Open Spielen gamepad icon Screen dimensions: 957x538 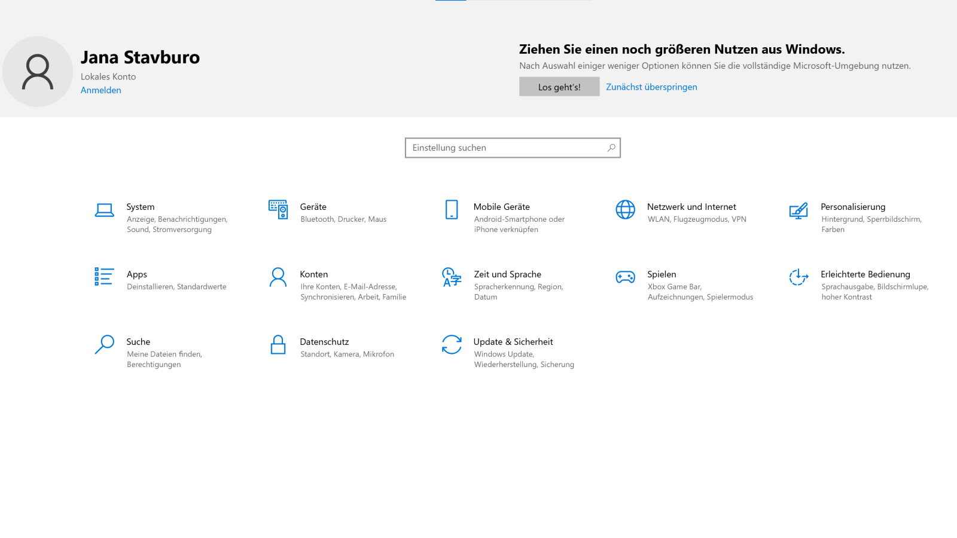(x=625, y=277)
